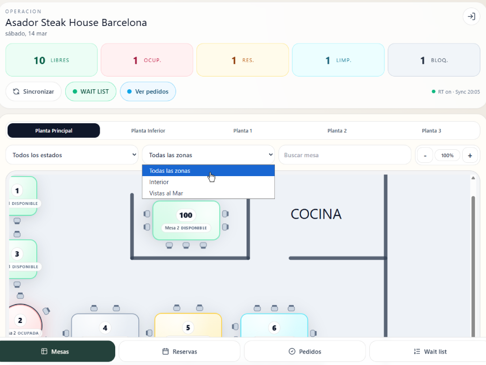Click the zoom out minus button
The width and height of the screenshot is (486, 365).
[x=425, y=155]
